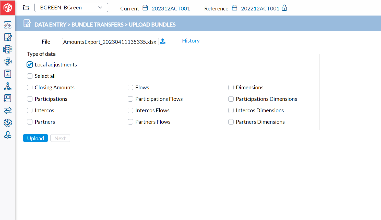
Task: Enable the Closing Amounts checkbox
Action: click(x=30, y=88)
